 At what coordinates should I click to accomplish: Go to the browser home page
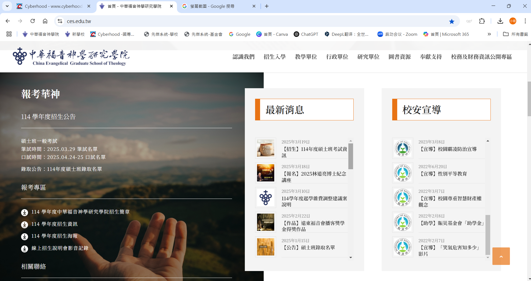coord(45,21)
